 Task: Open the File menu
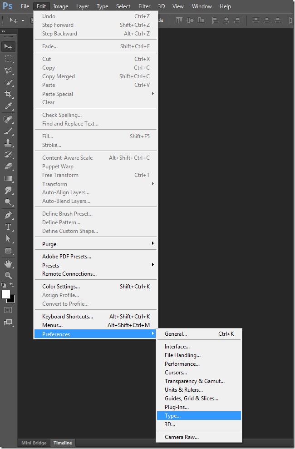point(25,6)
